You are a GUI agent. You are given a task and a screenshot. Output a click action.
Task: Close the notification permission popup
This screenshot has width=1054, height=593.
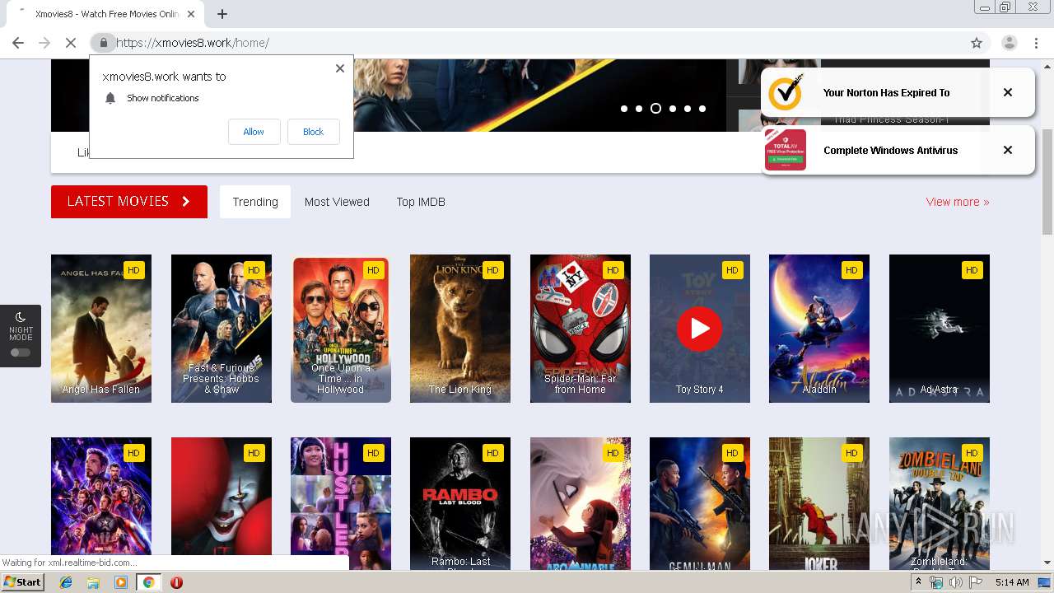[x=340, y=68]
